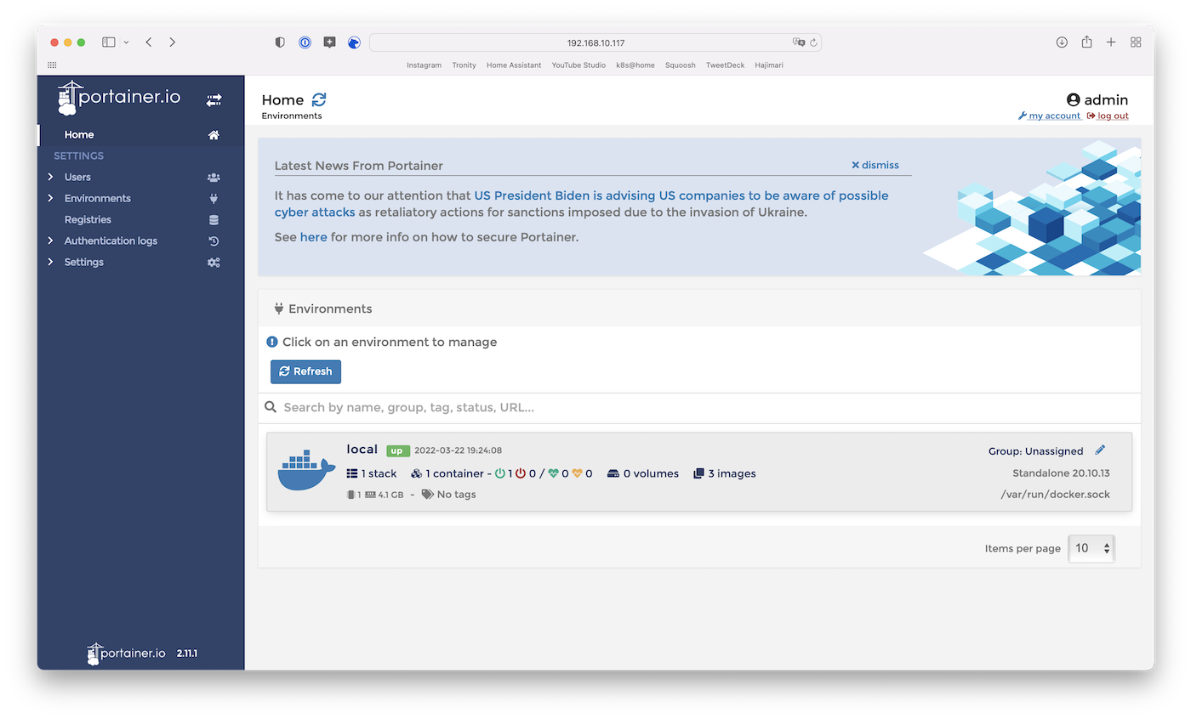Click the Docker whale logo on local environment

[305, 468]
